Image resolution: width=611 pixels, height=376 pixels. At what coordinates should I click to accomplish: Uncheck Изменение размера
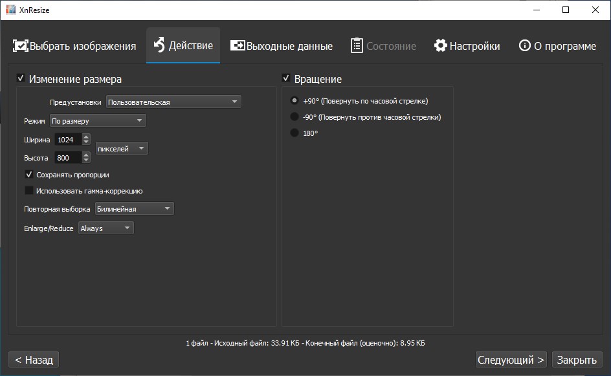[21, 78]
